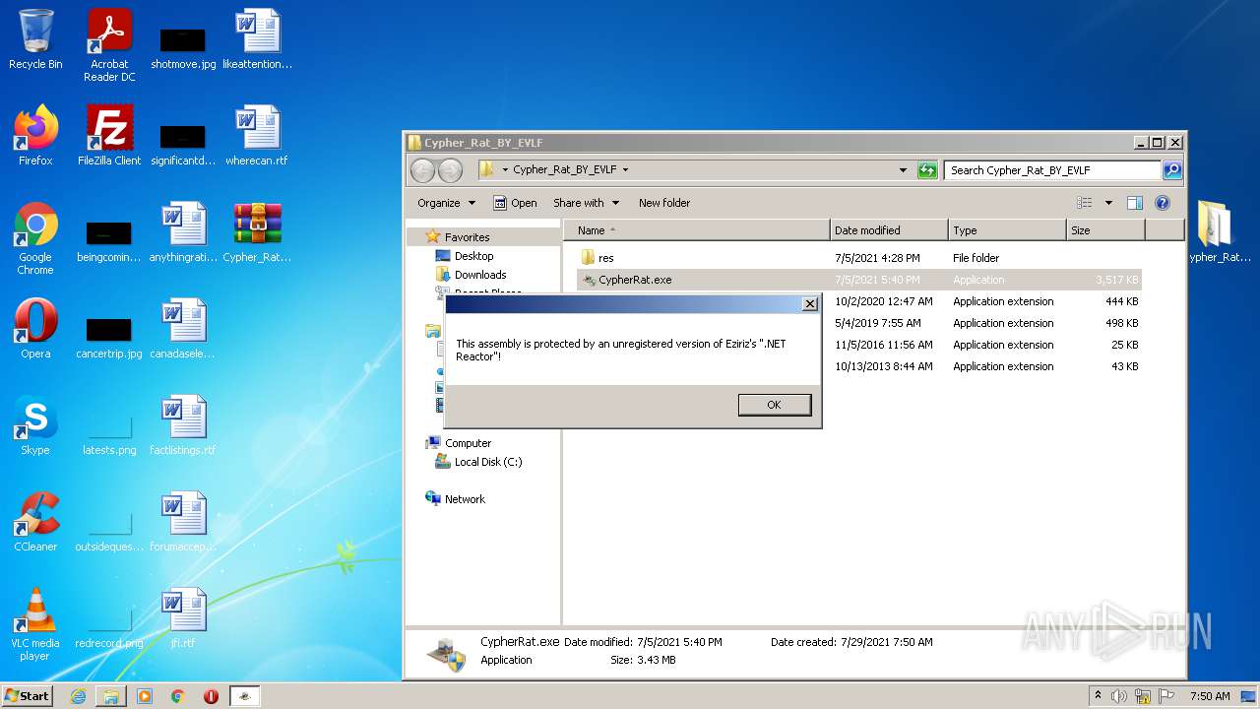Viewport: 1260px width, 709px height.
Task: Click the Explorer Forward navigation arrow
Action: 450,170
